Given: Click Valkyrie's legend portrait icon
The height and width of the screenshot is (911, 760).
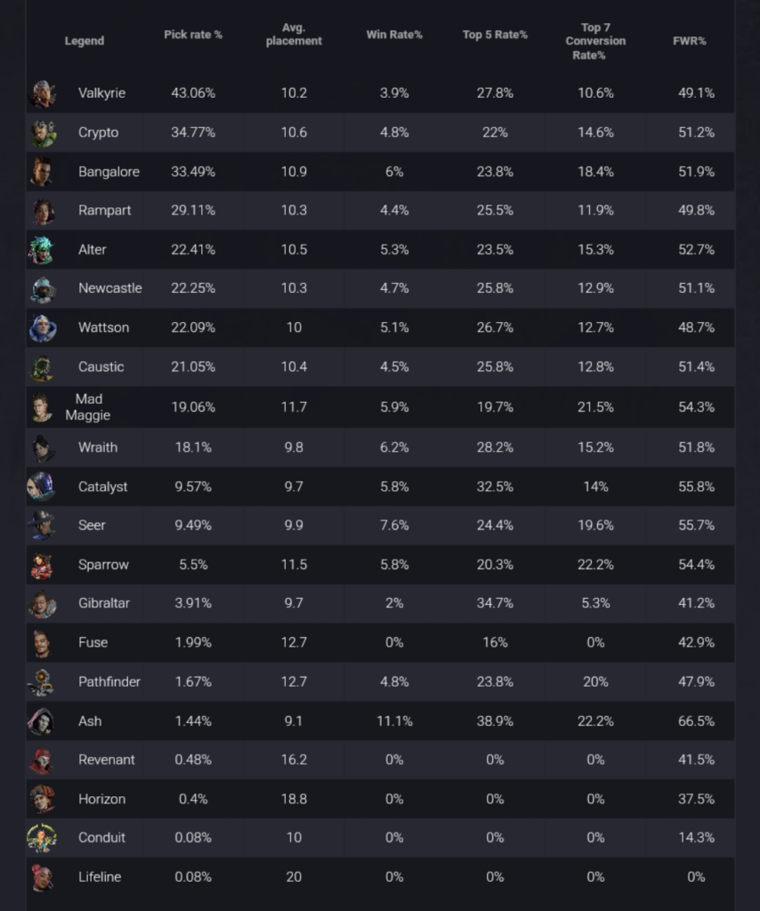Looking at the screenshot, I should (x=42, y=93).
